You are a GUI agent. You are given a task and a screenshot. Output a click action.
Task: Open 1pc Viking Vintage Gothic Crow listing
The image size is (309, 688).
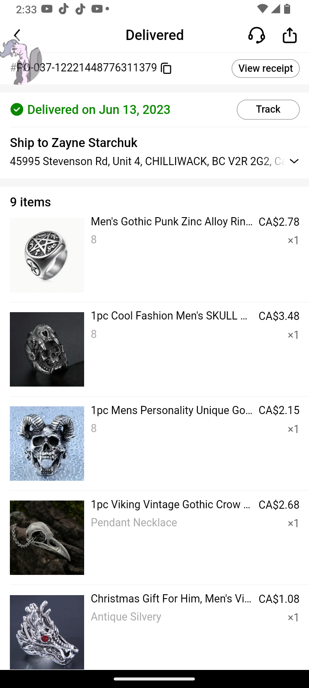coord(171,504)
